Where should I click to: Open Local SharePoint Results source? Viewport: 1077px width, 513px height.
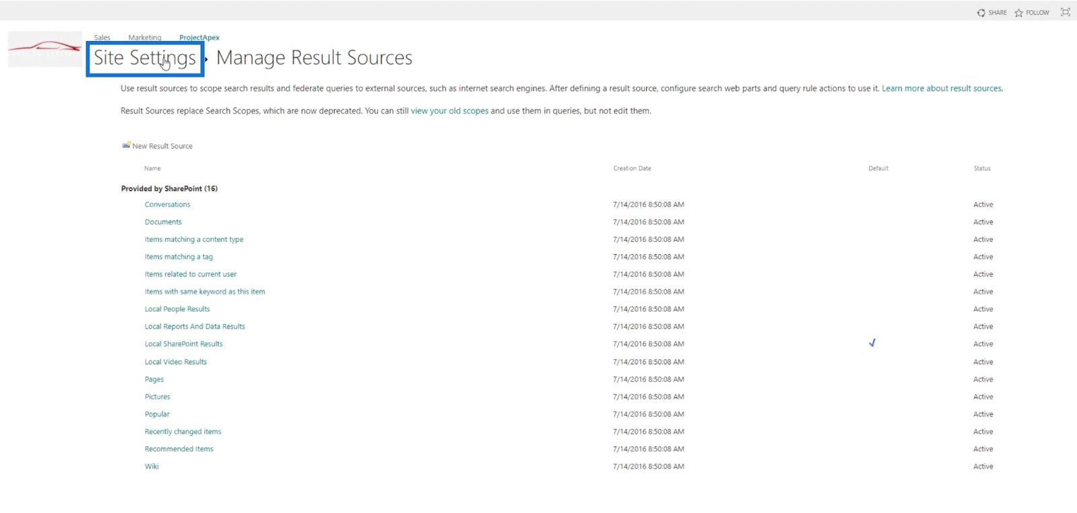coord(184,344)
